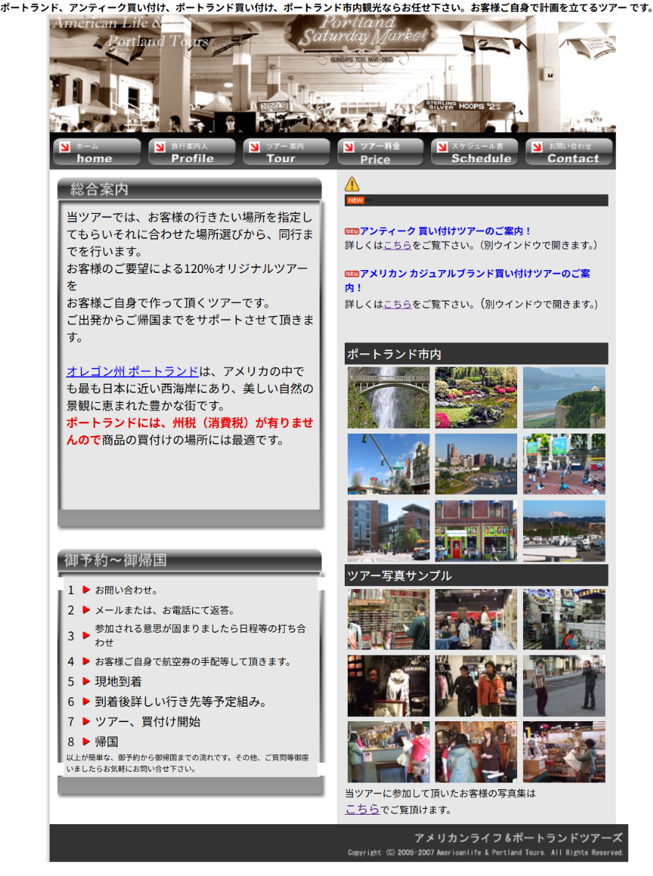
Task: Open the green storefront building thumbnail
Action: [476, 531]
